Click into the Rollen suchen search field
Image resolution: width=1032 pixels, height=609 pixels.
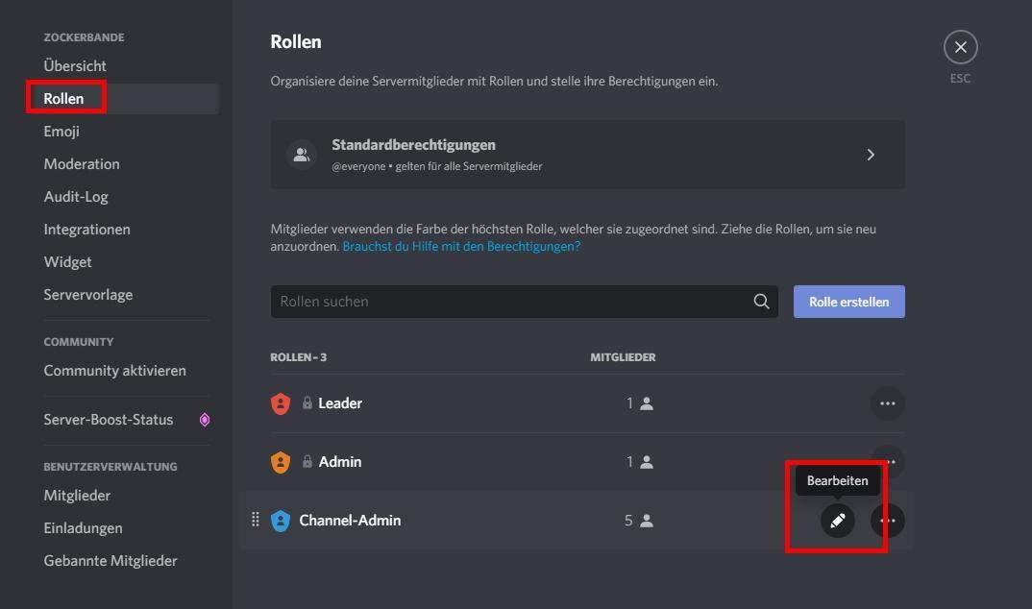pos(480,301)
